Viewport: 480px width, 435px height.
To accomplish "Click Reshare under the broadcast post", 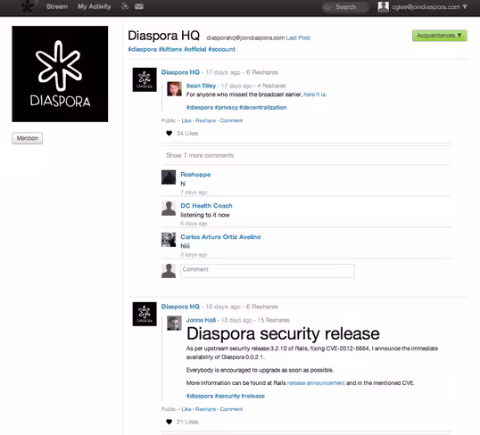I will click(205, 121).
